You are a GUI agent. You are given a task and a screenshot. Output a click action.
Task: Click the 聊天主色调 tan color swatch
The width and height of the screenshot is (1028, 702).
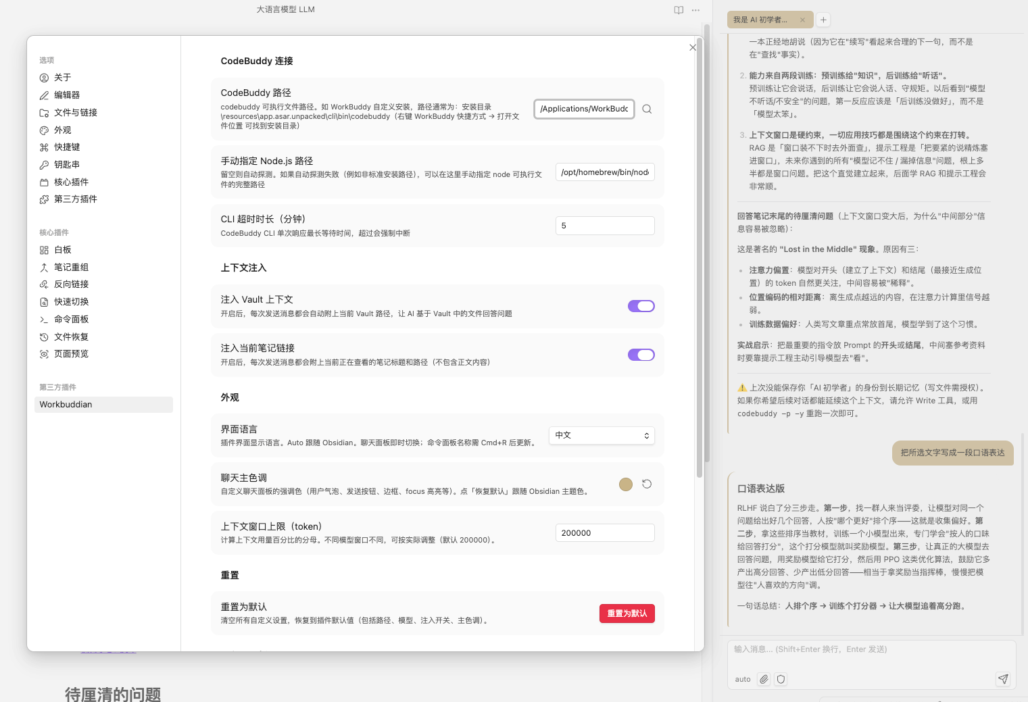pyautogui.click(x=626, y=484)
